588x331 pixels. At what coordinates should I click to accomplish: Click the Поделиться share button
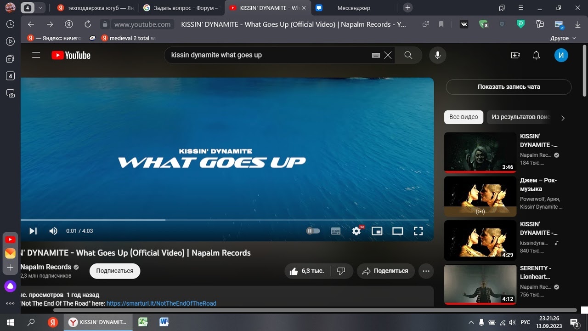pos(385,271)
